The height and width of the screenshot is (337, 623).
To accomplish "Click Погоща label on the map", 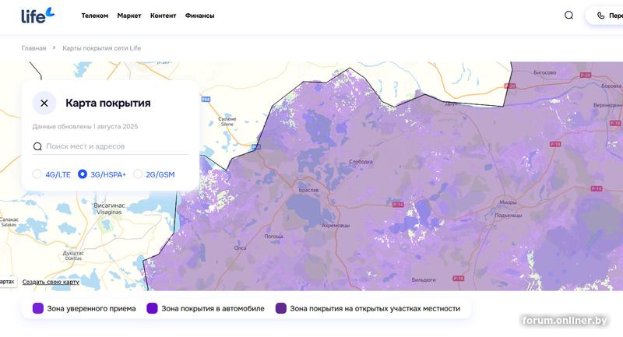I will point(274,236).
